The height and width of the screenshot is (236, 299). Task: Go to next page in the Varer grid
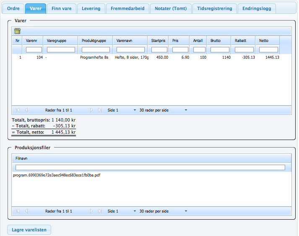[x=91, y=110]
